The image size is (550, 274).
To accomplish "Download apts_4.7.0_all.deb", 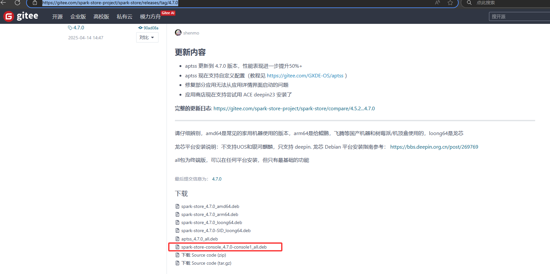I will pyautogui.click(x=199, y=239).
